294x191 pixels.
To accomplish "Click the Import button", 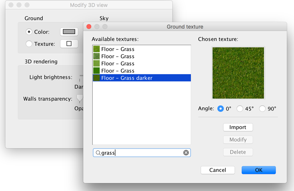I will (238, 127).
